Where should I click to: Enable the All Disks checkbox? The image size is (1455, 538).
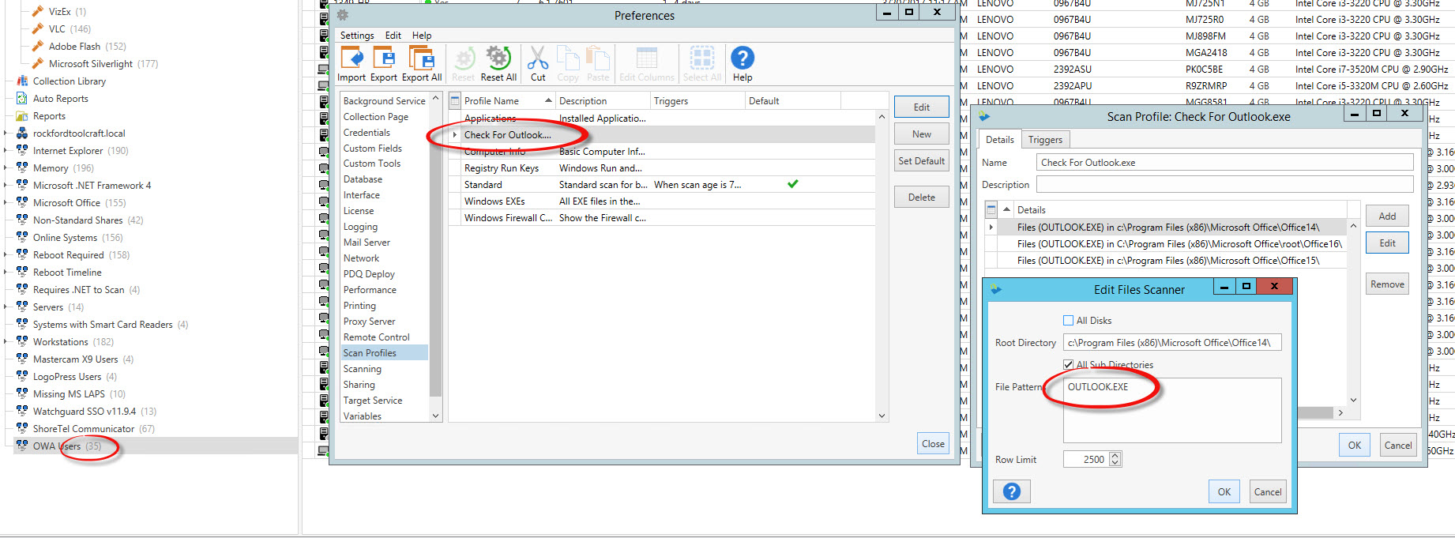tap(1069, 321)
